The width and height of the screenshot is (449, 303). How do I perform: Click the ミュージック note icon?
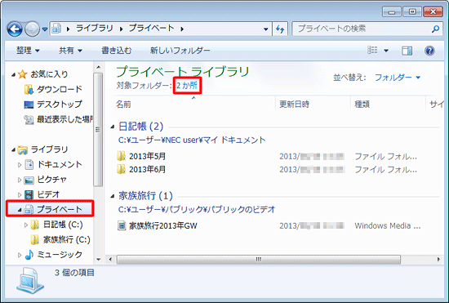[29, 255]
